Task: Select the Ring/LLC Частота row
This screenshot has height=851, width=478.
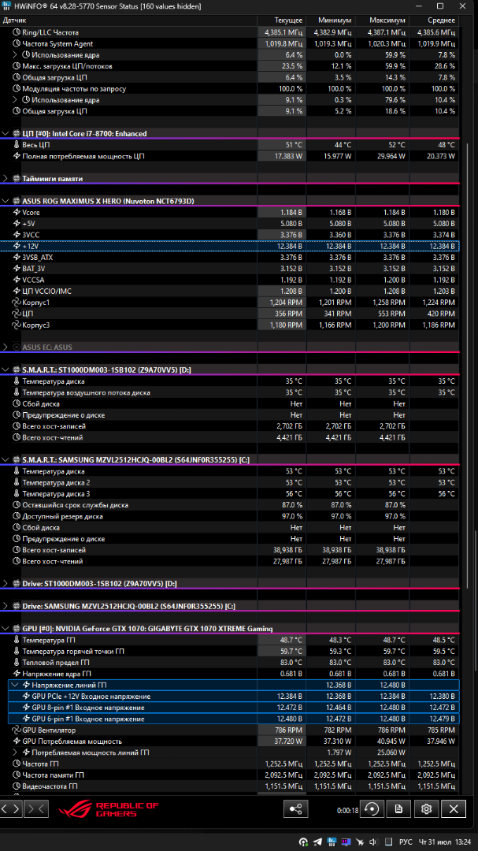Action: (229, 32)
